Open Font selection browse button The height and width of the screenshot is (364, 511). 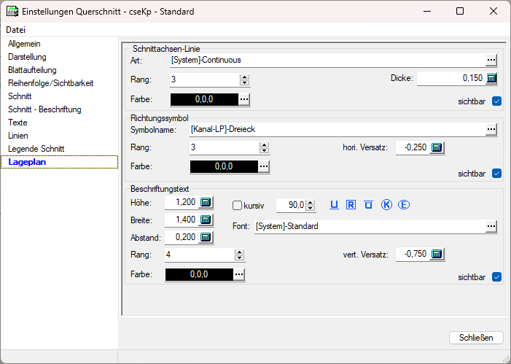pos(491,227)
